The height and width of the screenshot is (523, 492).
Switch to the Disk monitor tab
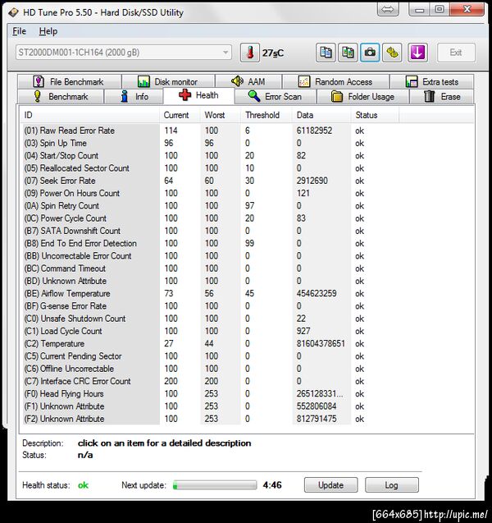click(x=168, y=82)
